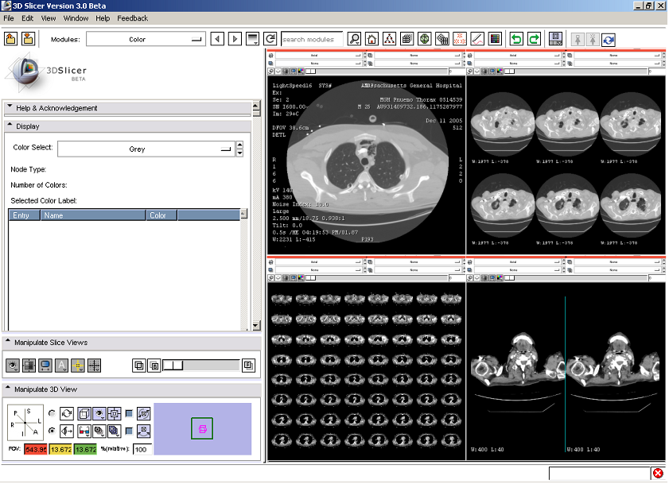Click the blue refresh icon at toolbar end
Image resolution: width=669 pixels, height=484 pixels.
[x=609, y=39]
